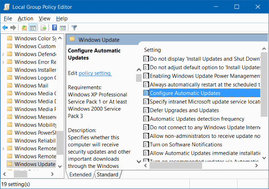The width and height of the screenshot is (269, 189).
Task: Click tree pane scroll down arrow
Action: 60,166
